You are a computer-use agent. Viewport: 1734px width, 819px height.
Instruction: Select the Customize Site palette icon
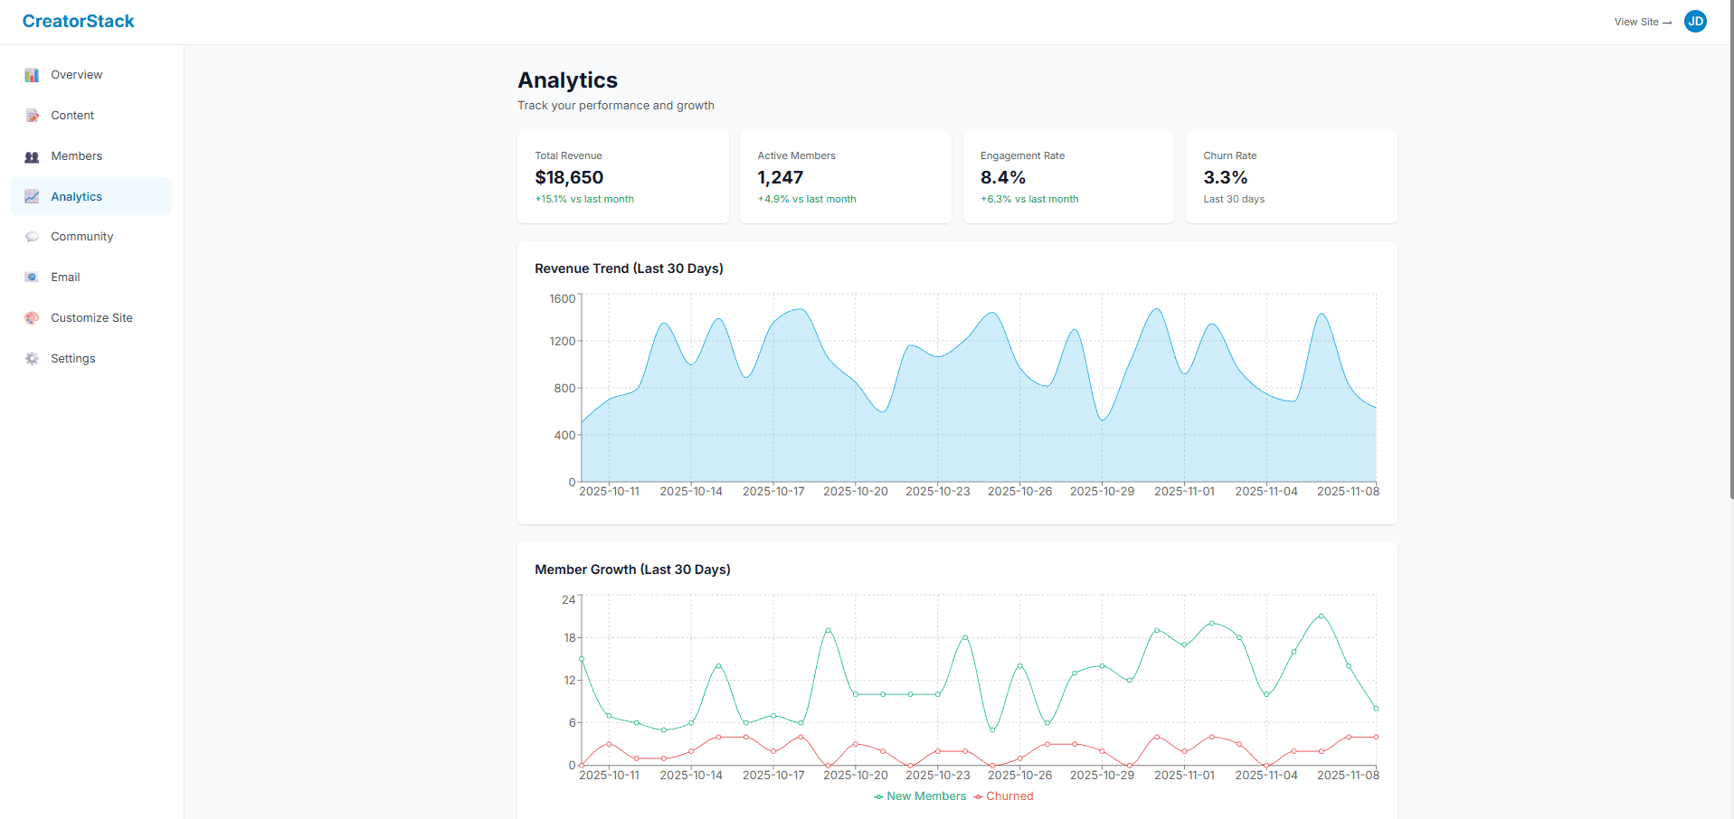point(32,317)
